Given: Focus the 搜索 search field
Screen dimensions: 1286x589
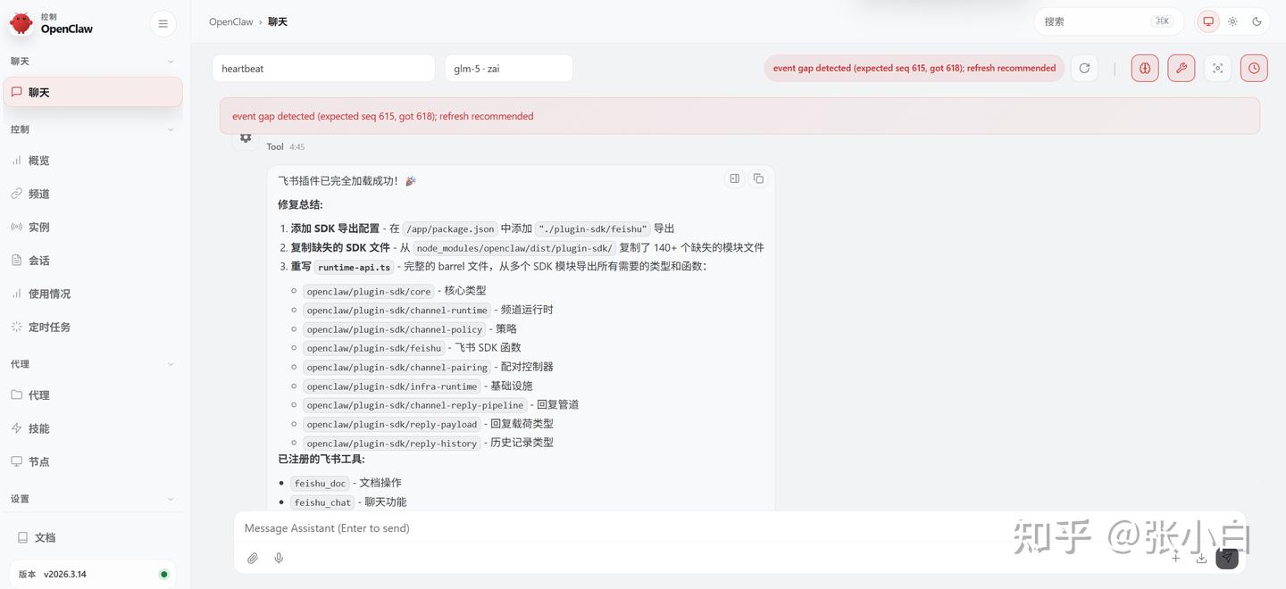Looking at the screenshot, I should pos(1108,21).
